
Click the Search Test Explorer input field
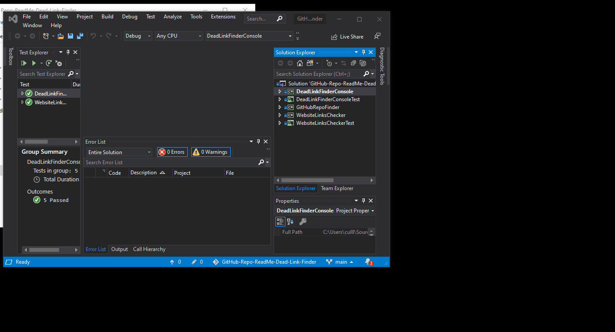pyautogui.click(x=42, y=74)
